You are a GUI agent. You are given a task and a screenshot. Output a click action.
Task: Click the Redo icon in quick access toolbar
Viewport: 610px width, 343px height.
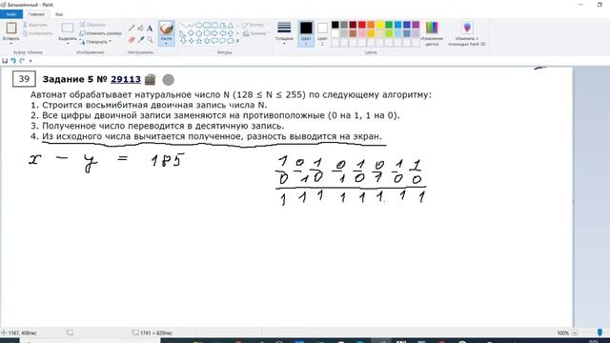coord(22,61)
